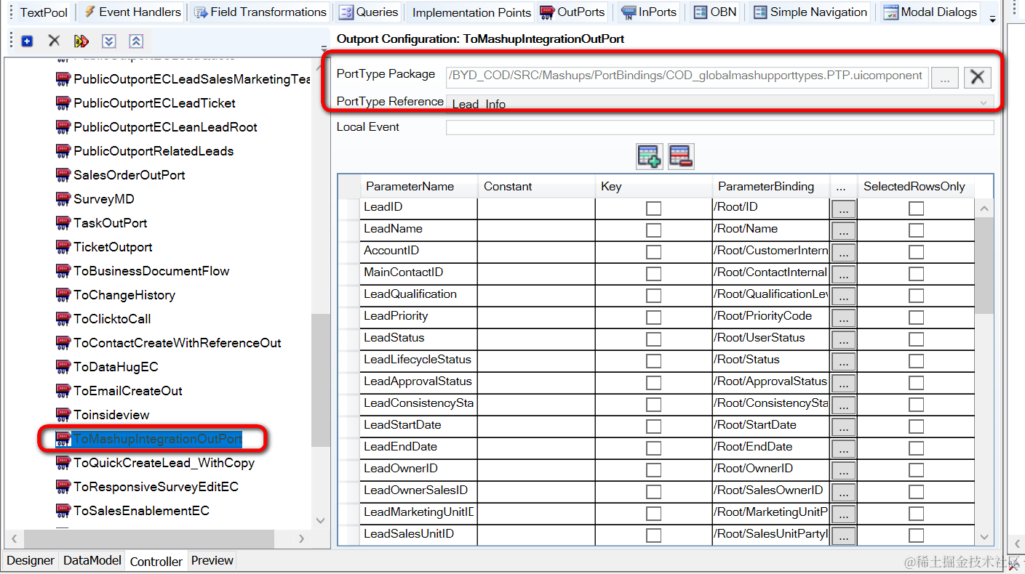Toggle the Key checkbox for LeadStartDate
The image size is (1025, 574).
point(654,427)
